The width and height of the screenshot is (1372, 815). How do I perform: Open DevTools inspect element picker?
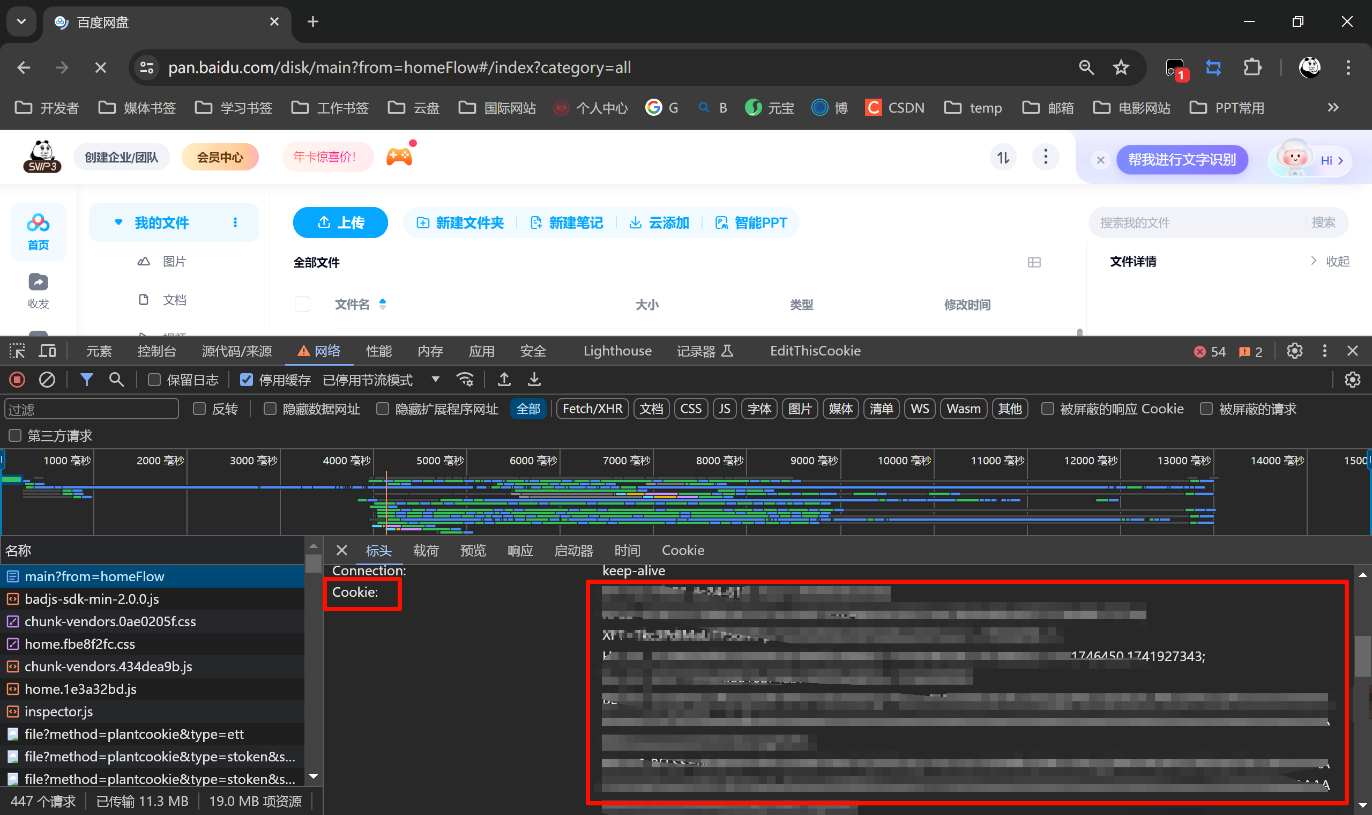pos(17,351)
